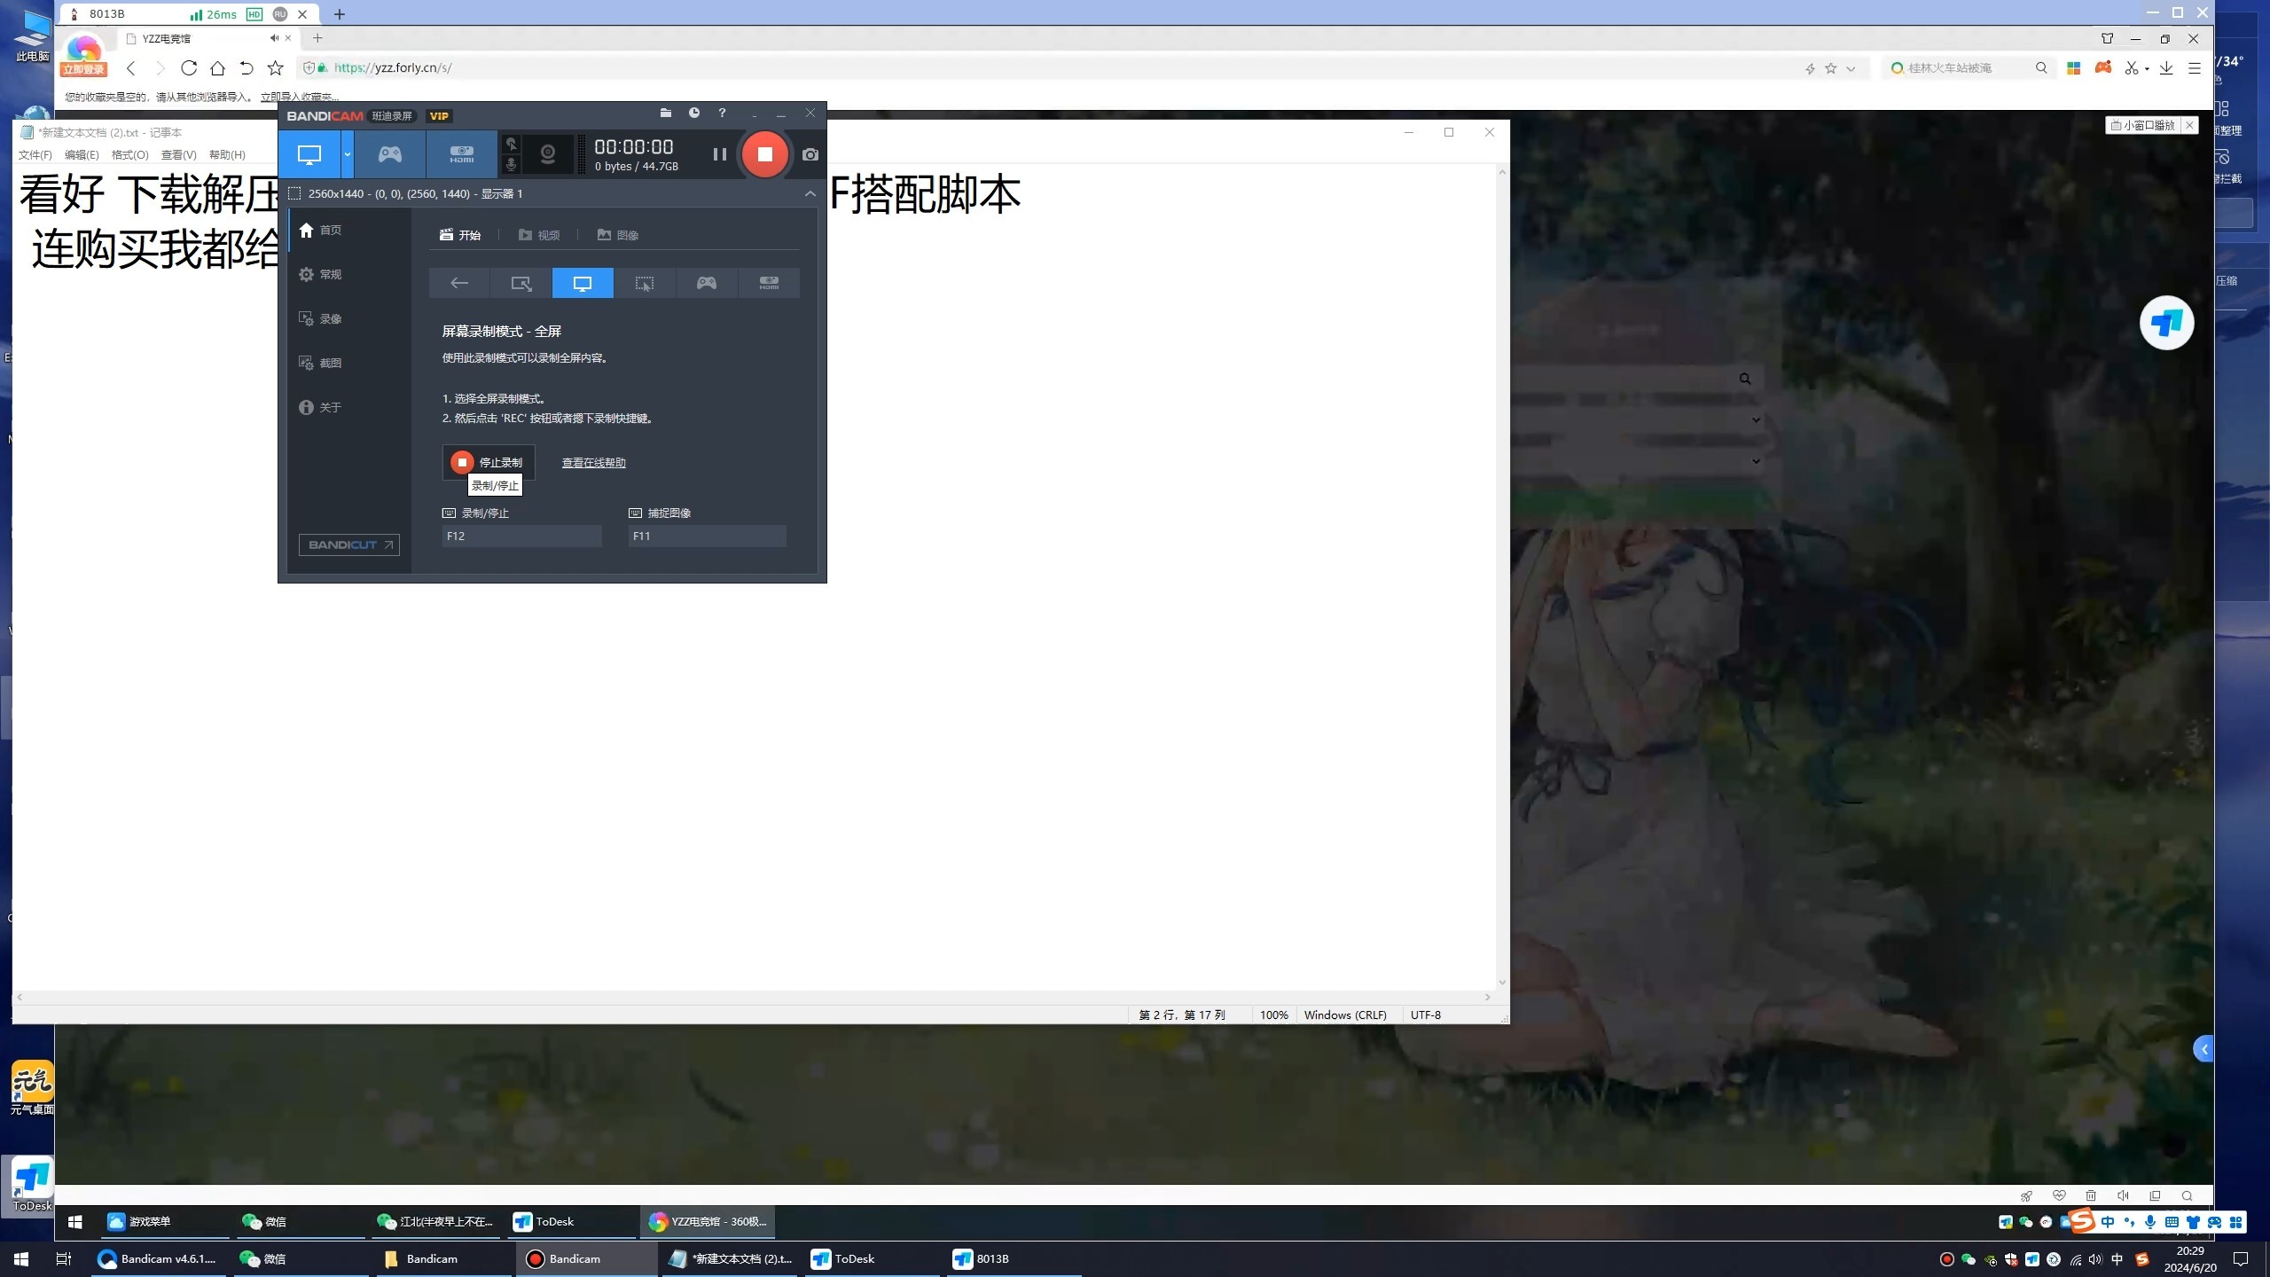Open Bandicam help question mark

[723, 114]
